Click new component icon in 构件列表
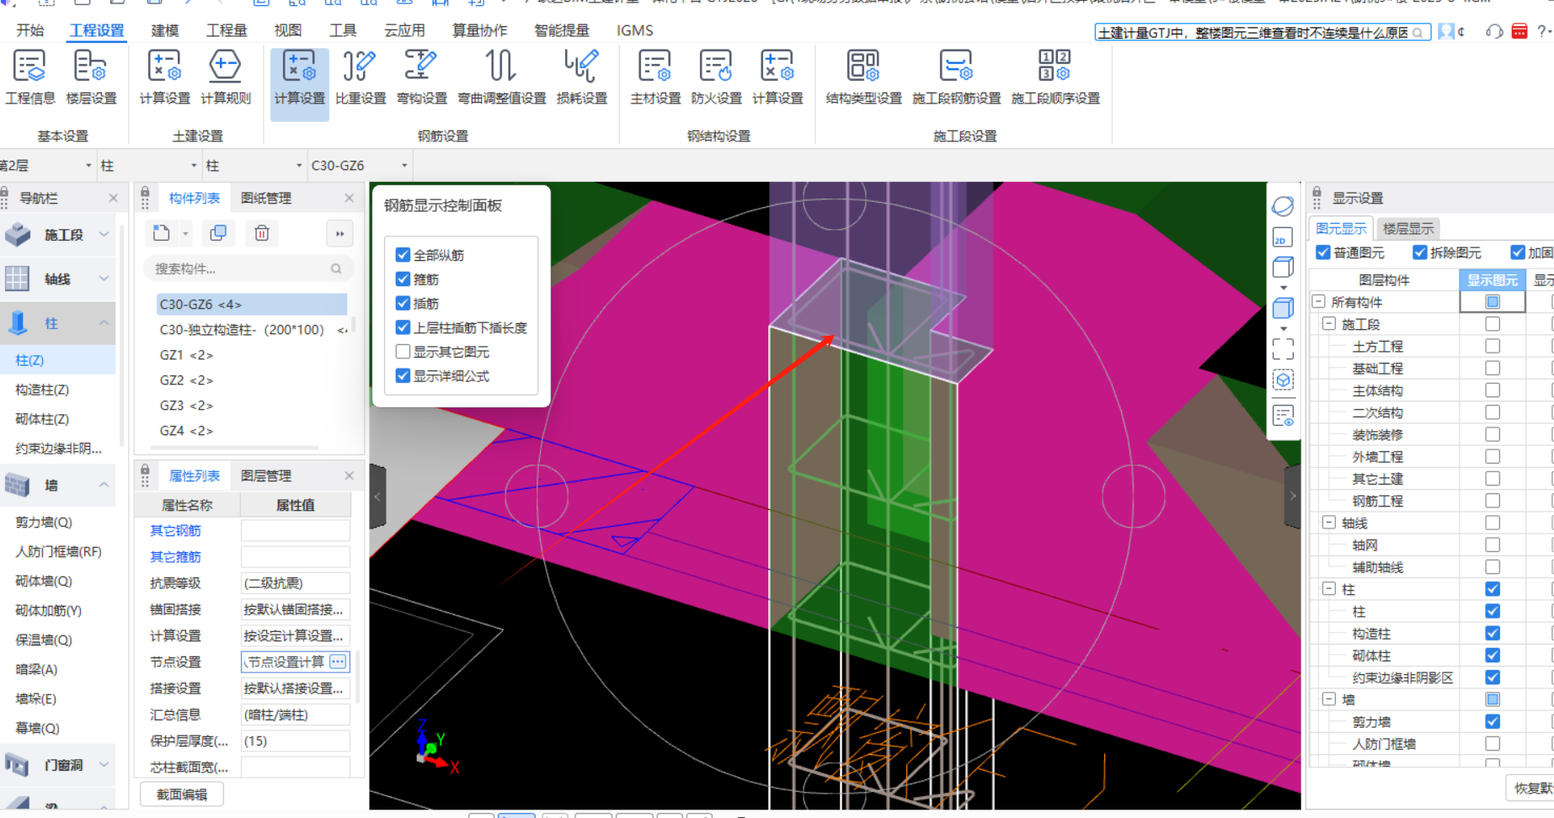This screenshot has height=818, width=1554. click(162, 233)
